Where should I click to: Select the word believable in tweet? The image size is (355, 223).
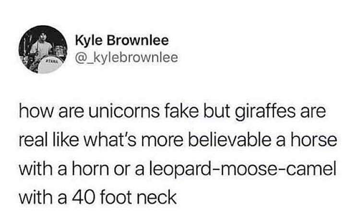pyautogui.click(x=228, y=140)
